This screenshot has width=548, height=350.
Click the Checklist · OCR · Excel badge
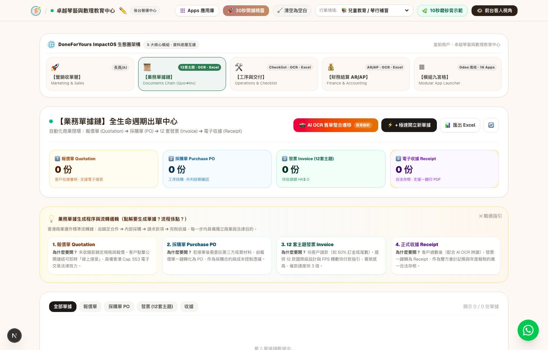pos(290,67)
